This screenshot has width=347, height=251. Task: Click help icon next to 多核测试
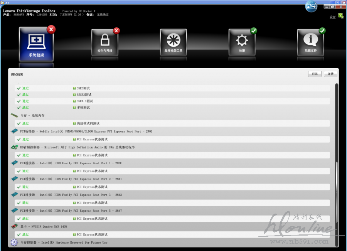74,108
